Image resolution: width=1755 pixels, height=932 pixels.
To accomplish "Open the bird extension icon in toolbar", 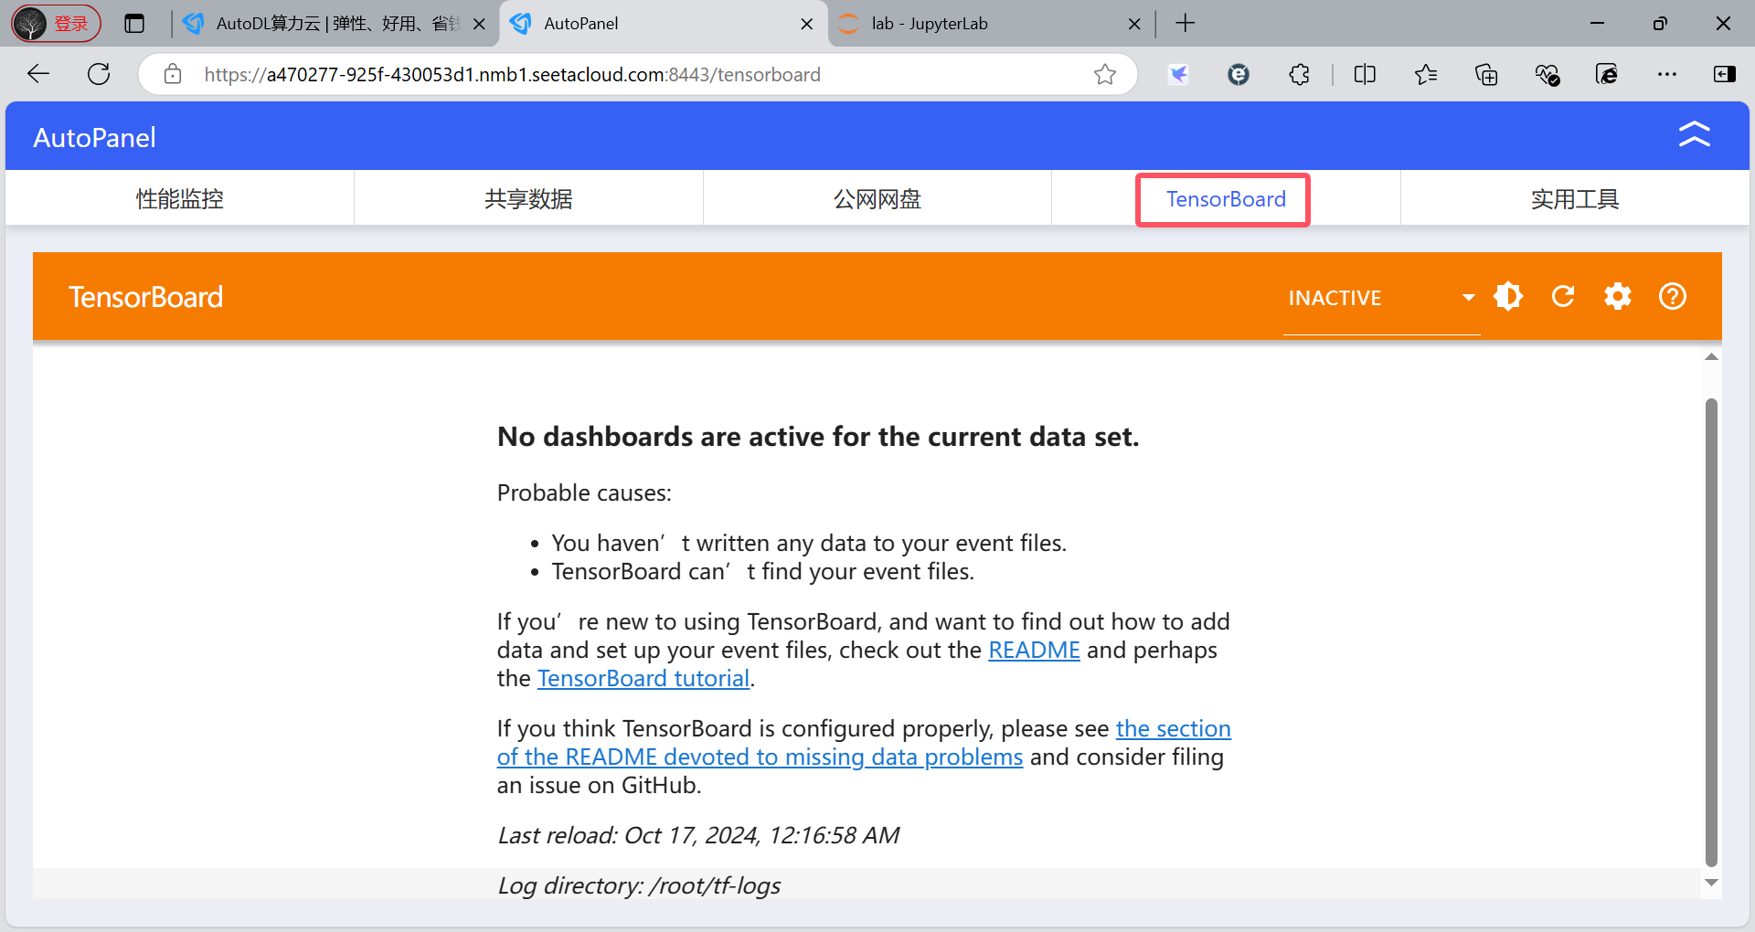I will tap(1179, 74).
